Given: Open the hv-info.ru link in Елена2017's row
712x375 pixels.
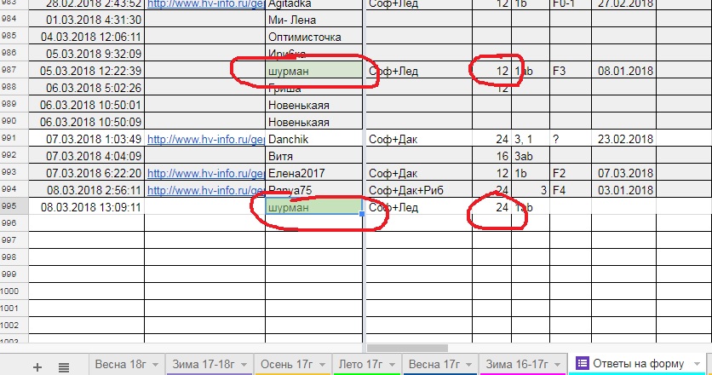Looking at the screenshot, I should click(x=204, y=173).
